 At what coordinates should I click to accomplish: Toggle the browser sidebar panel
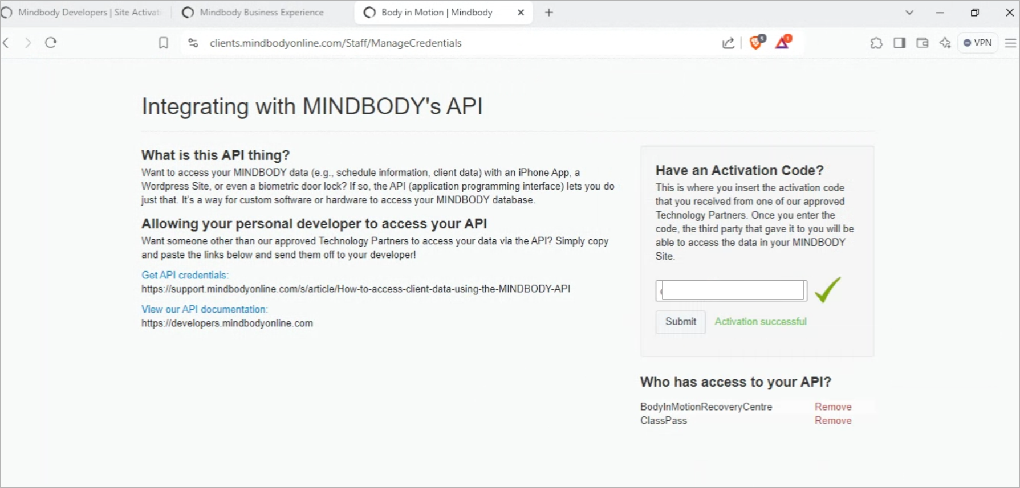tap(900, 43)
